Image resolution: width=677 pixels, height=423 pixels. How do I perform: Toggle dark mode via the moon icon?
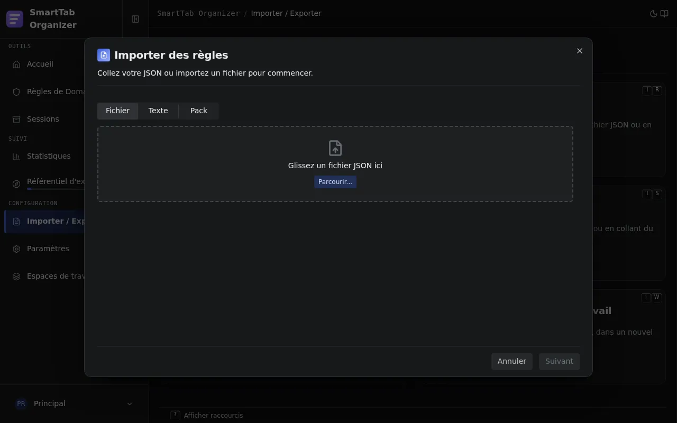click(x=653, y=14)
